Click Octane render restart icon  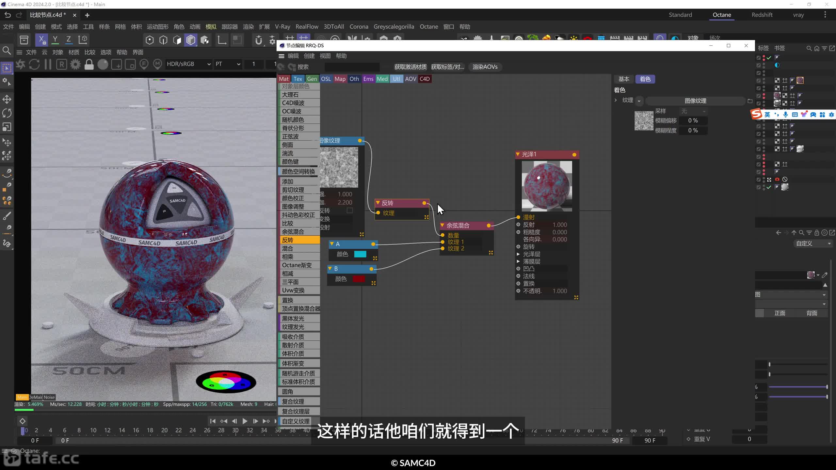tap(34, 64)
